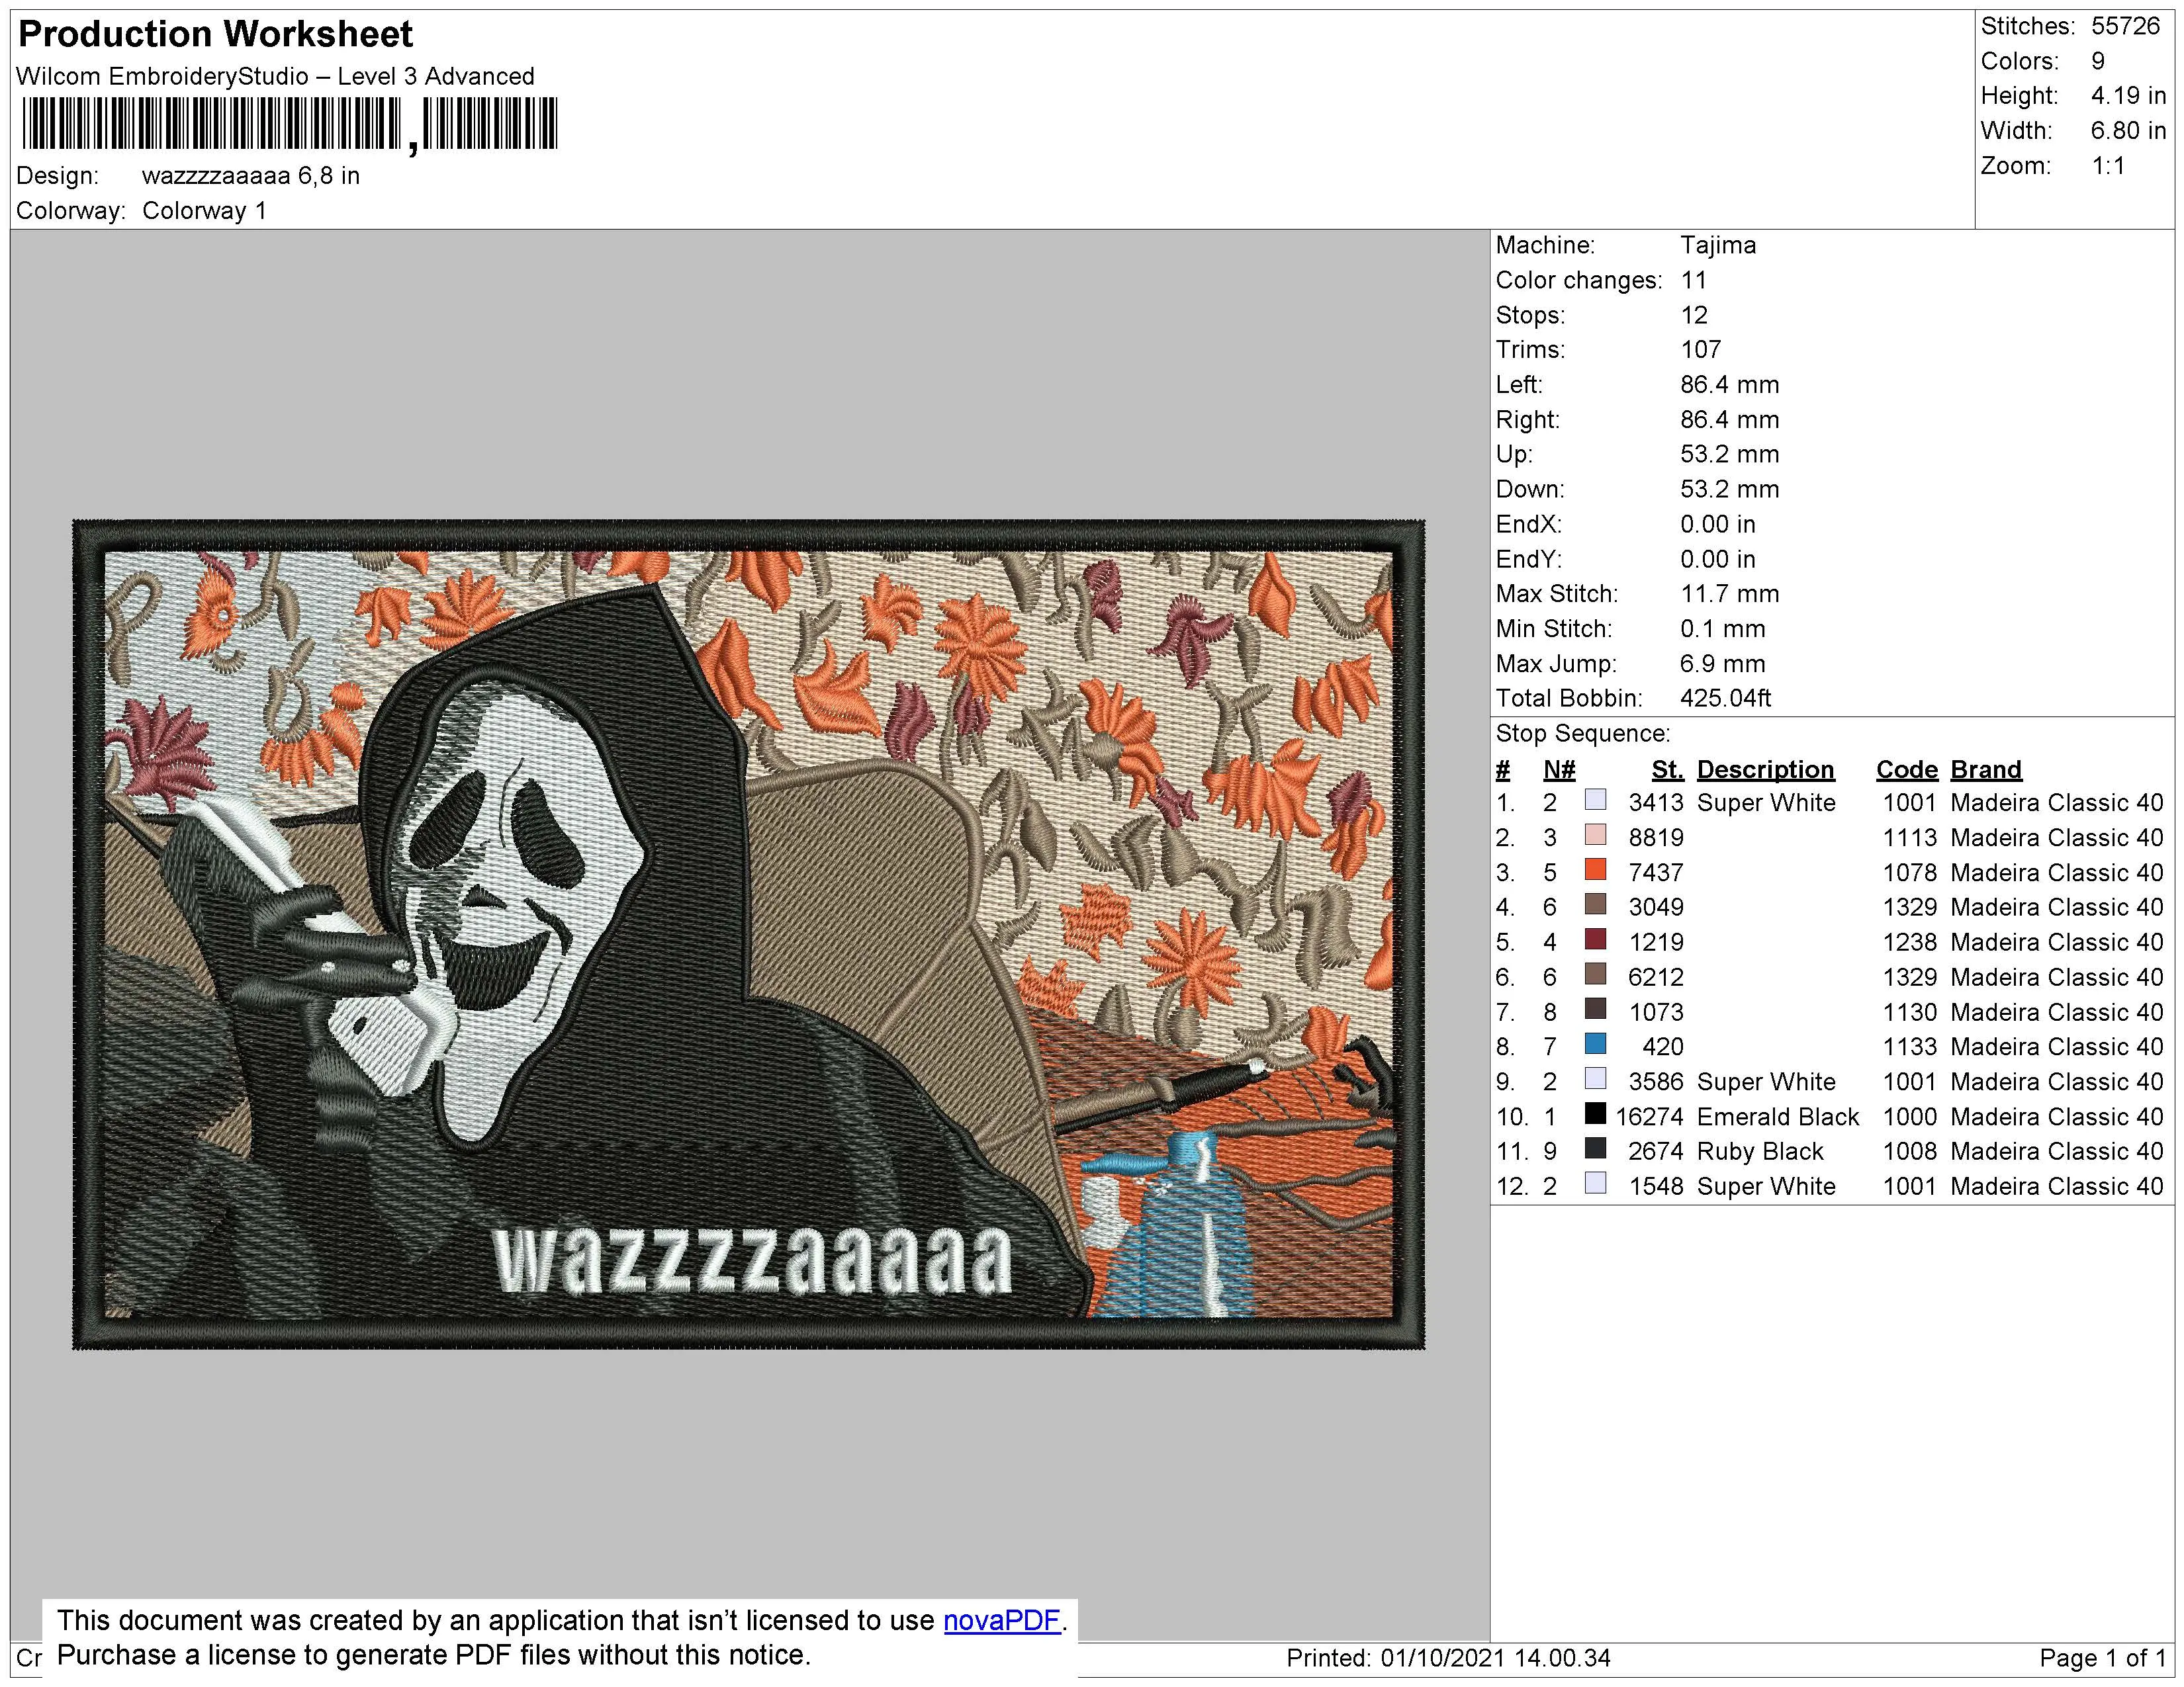Click code '1078' in stop 3
This screenshot has width=2184, height=1687.
coord(1909,873)
